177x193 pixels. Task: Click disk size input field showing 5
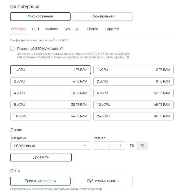109,146
